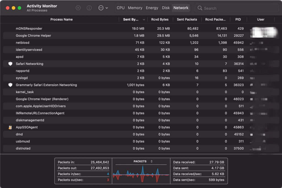This screenshot has width=282, height=188.
Task: Sort by User column header
Action: coord(261,20)
